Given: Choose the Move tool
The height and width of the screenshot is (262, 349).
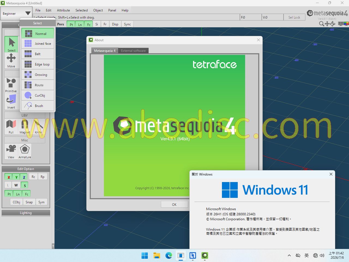Looking at the screenshot, I should click(11, 60).
